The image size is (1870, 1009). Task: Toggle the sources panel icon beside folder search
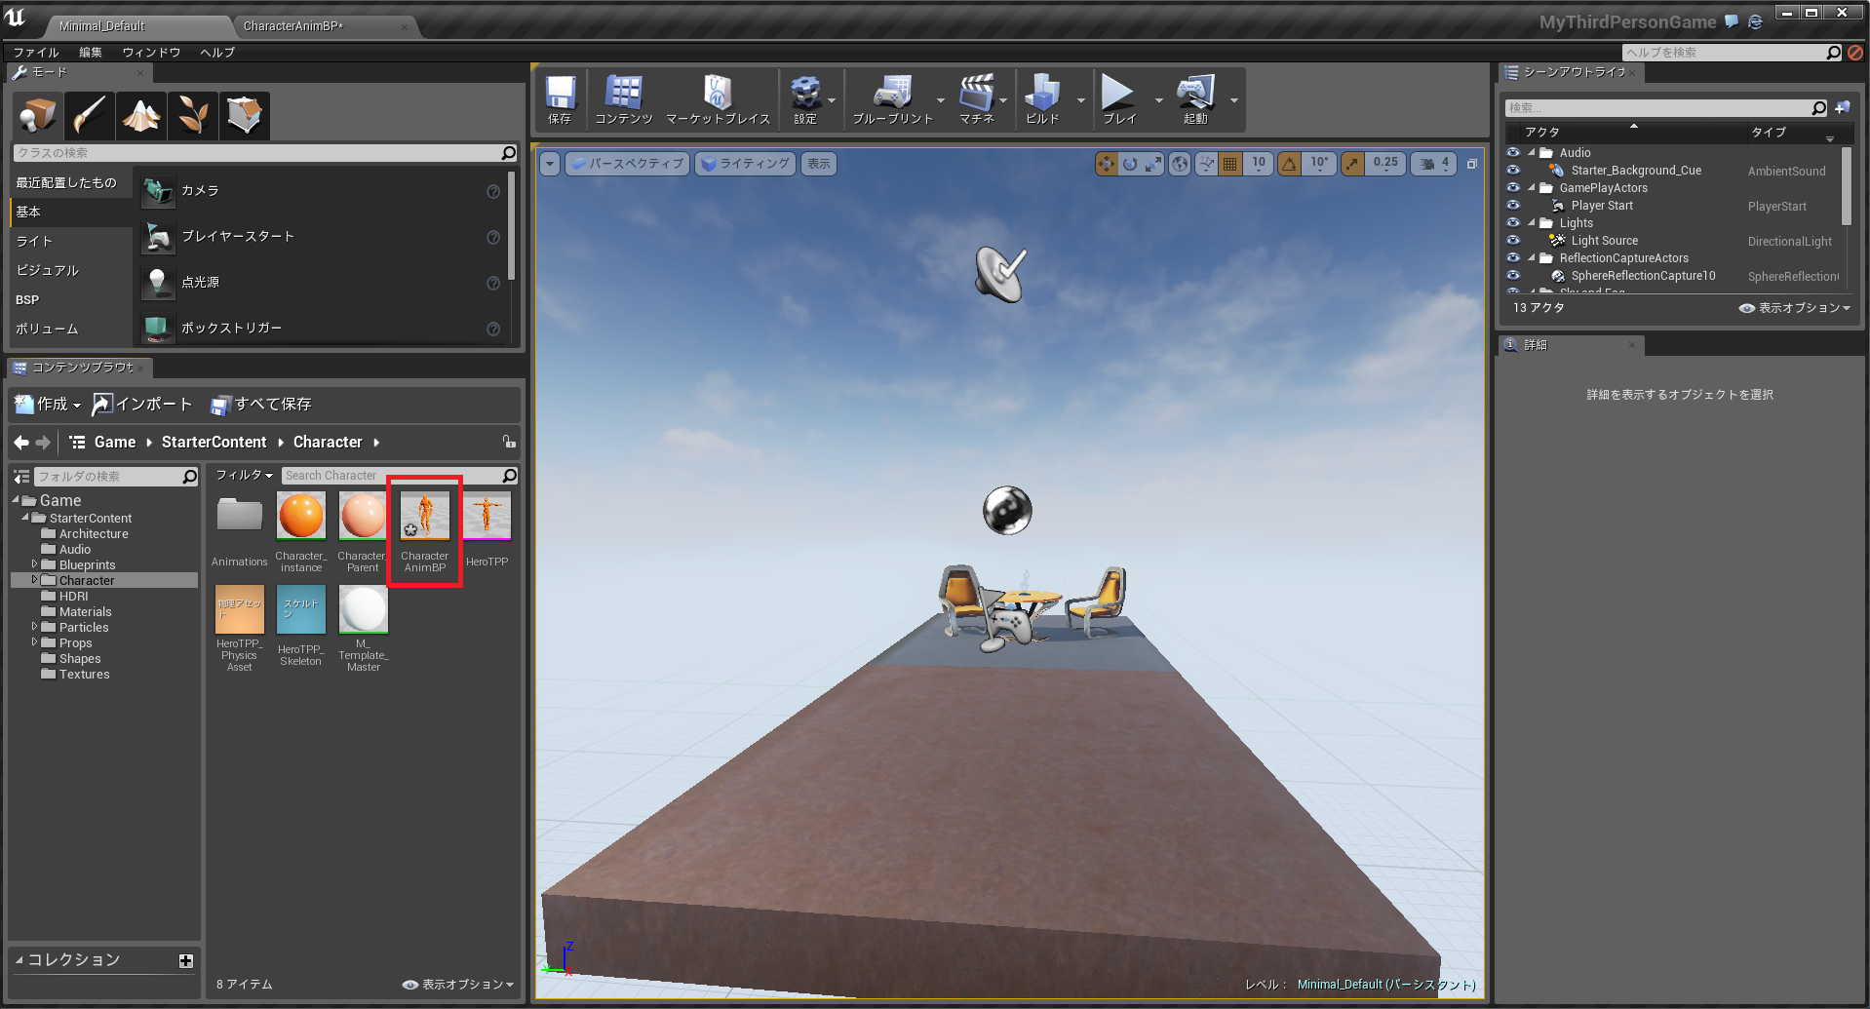pos(21,477)
